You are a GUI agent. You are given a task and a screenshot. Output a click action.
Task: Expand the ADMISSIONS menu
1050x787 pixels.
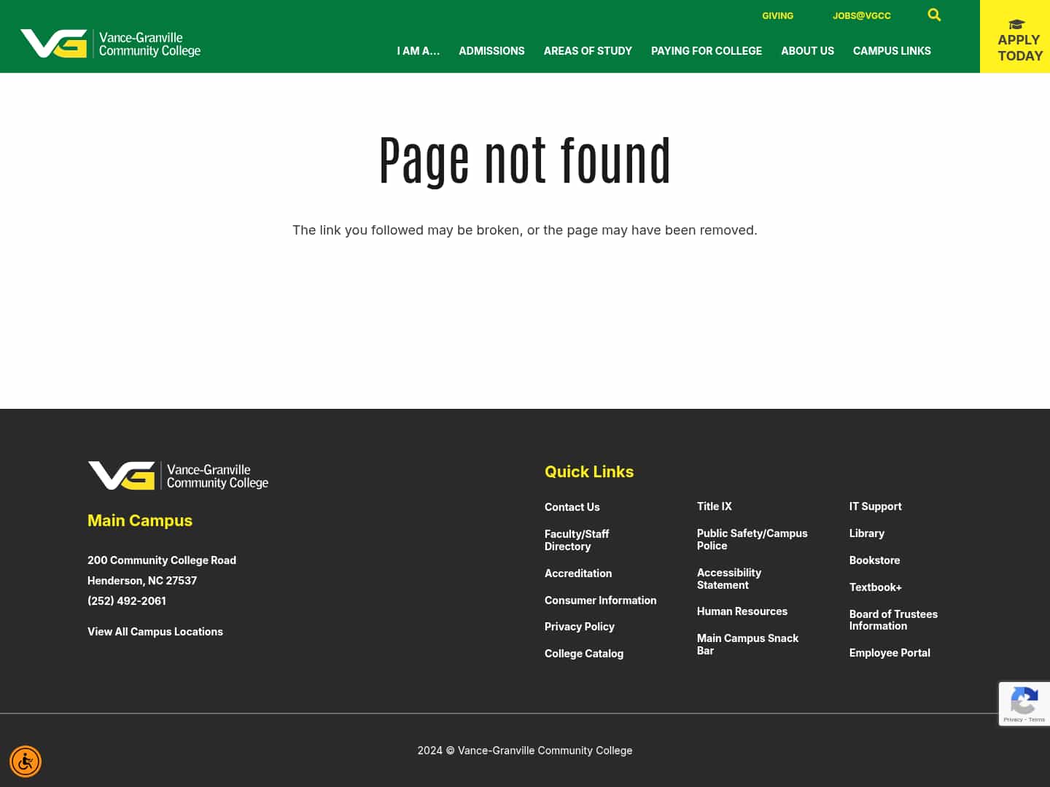(491, 51)
